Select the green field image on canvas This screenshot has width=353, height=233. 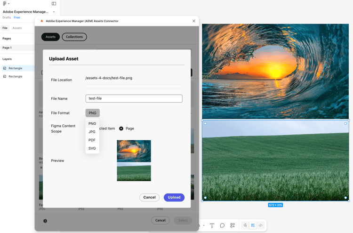point(275,161)
